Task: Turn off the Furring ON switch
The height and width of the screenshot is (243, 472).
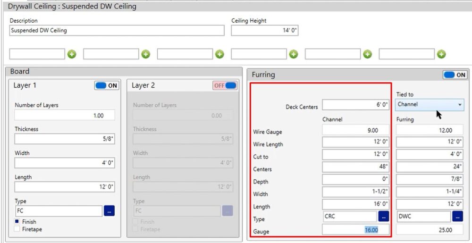Action: (x=455, y=75)
